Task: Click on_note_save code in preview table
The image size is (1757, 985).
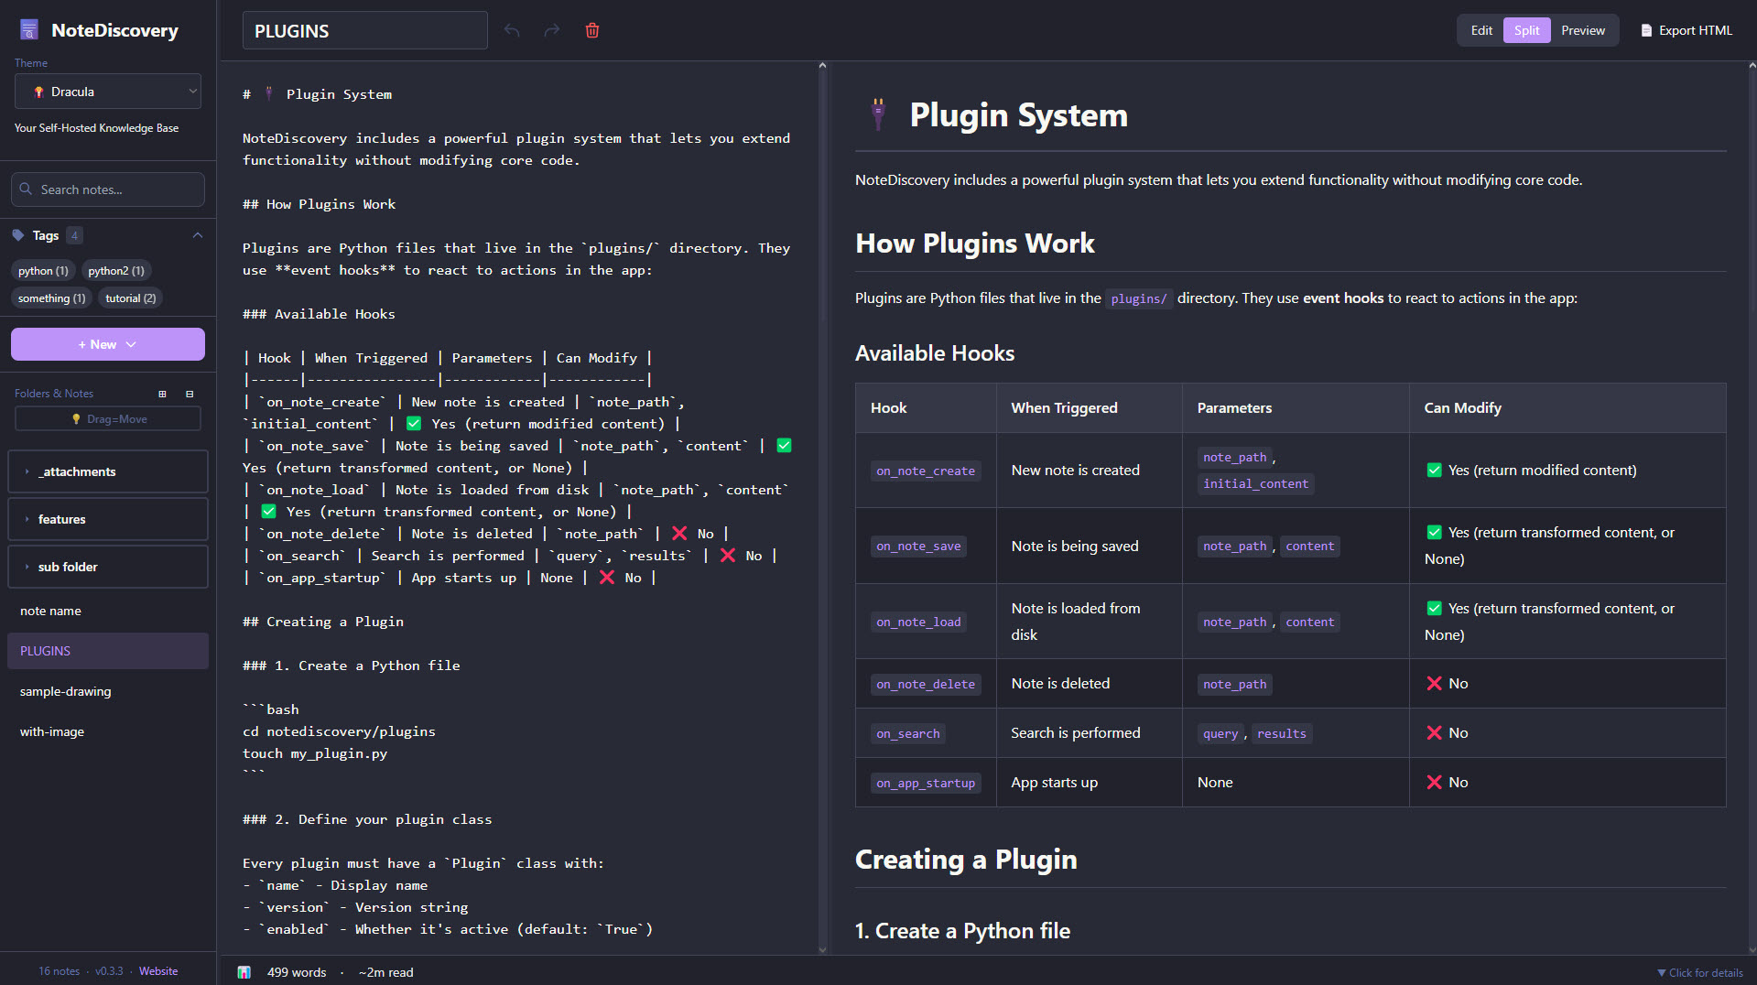Action: tap(918, 547)
